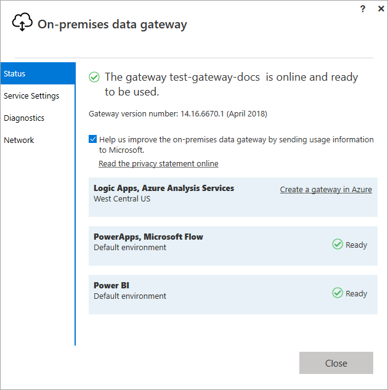The image size is (388, 390).
Task: Open Read the privacy statement online link
Action: tap(158, 164)
